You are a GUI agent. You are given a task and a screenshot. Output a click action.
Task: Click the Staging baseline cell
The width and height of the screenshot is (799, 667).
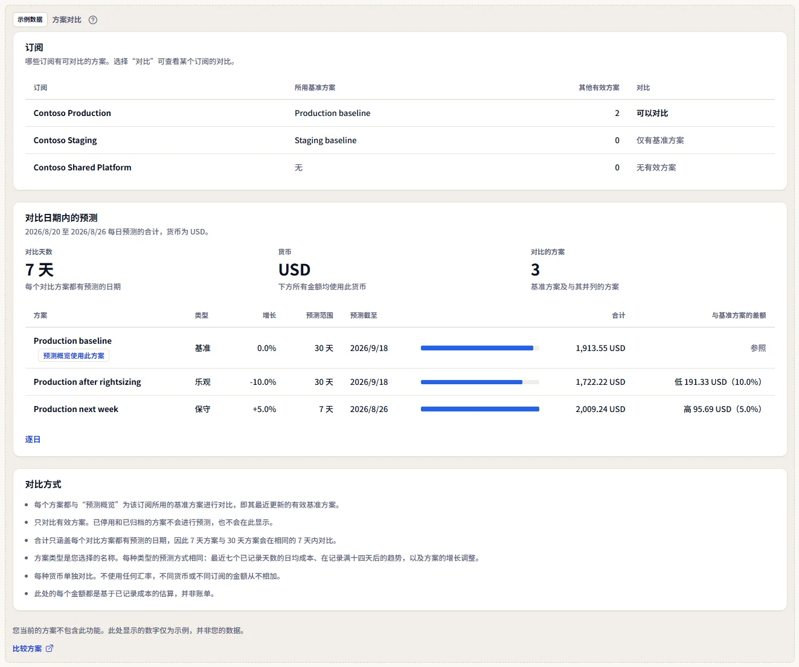coord(326,140)
